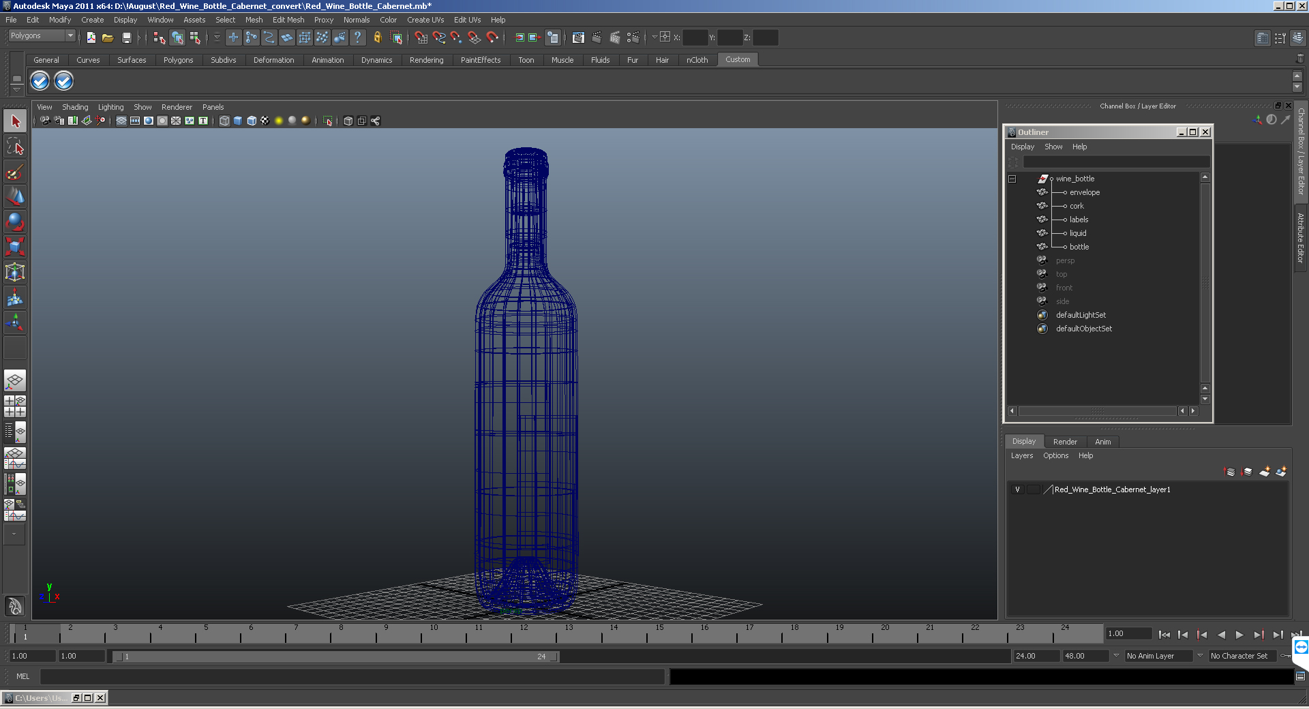This screenshot has width=1309, height=709.
Task: Click Move Layer Down icon
Action: click(1247, 472)
